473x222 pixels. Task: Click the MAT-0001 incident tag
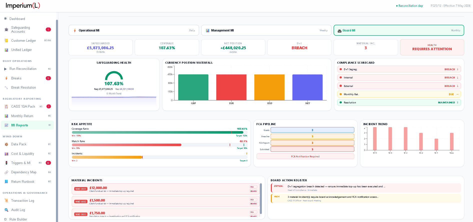pos(81,189)
